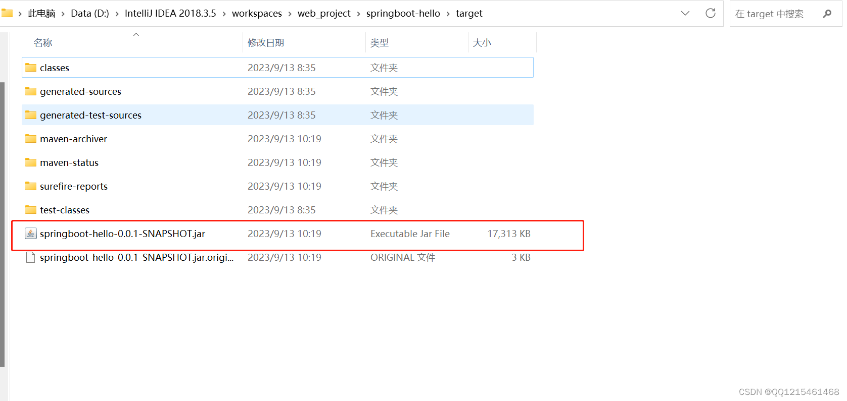This screenshot has width=847, height=401.
Task: Click the test-classes folder icon
Action: (31, 210)
